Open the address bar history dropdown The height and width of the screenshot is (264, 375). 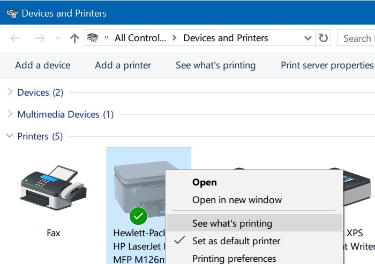308,38
